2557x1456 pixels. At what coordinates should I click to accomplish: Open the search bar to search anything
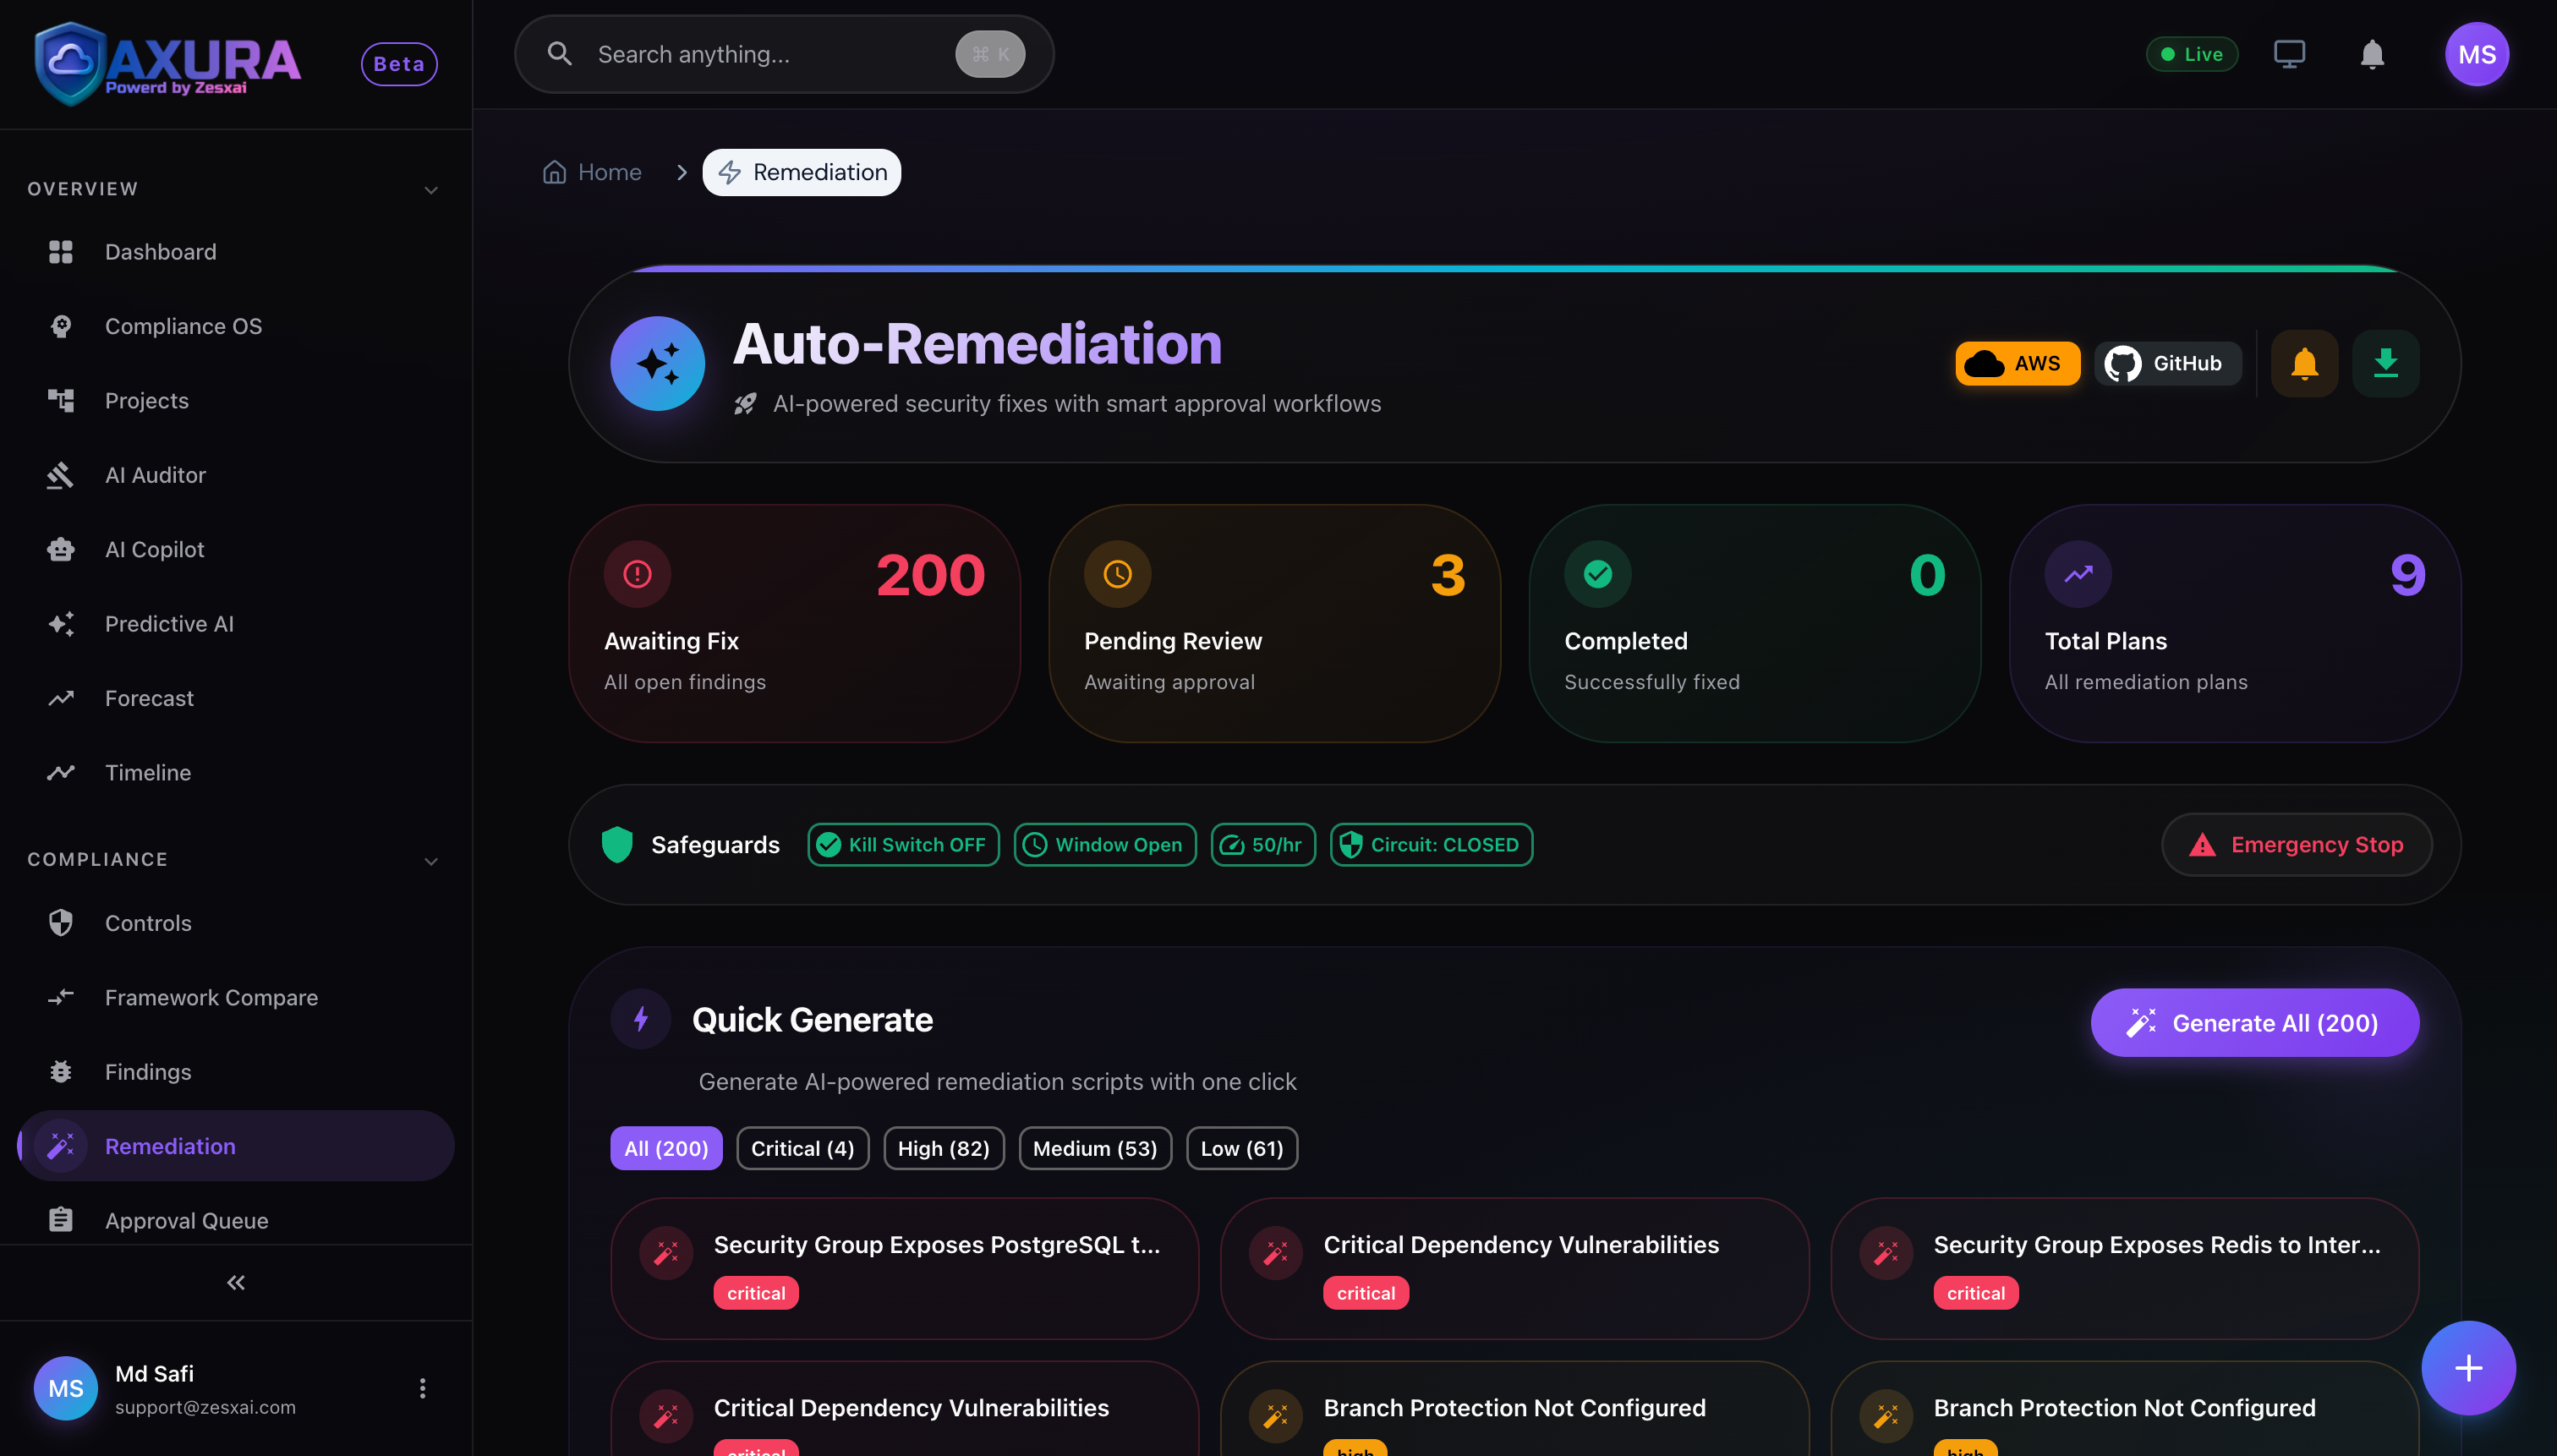783,54
